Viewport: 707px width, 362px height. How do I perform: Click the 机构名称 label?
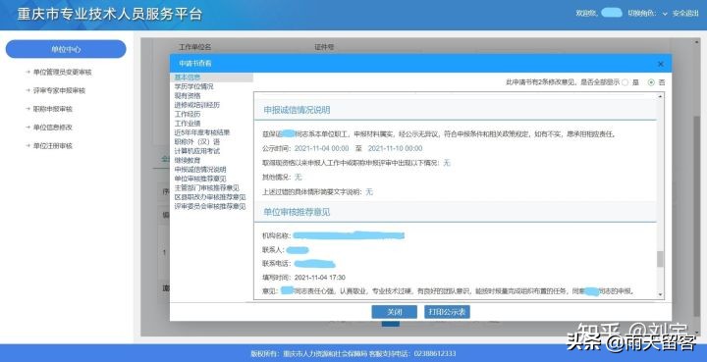tap(276, 235)
